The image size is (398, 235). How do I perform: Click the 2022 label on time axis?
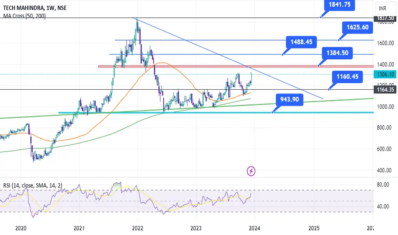click(x=138, y=229)
